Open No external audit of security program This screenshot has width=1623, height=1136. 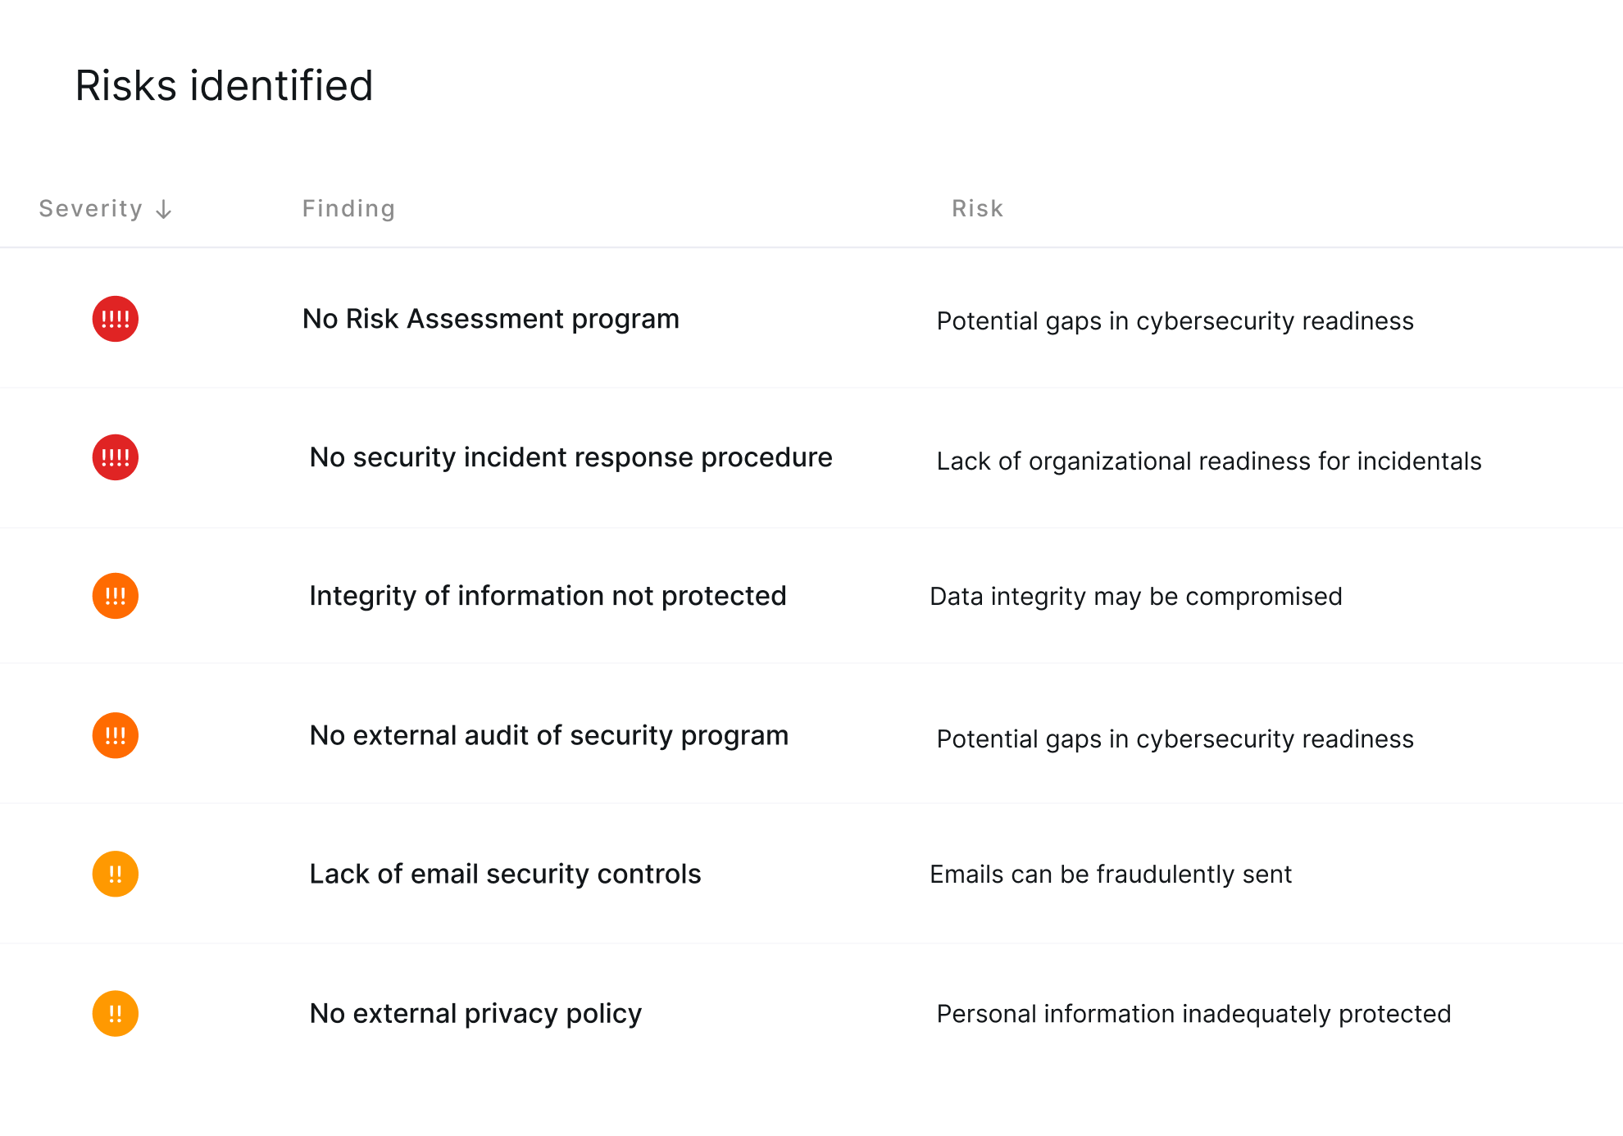548,735
